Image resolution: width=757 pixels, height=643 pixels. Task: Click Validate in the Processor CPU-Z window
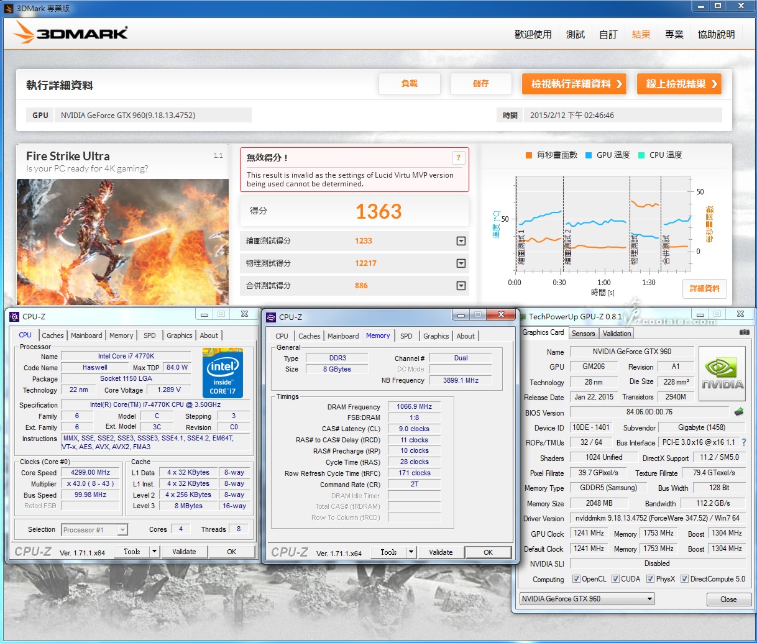(x=184, y=552)
